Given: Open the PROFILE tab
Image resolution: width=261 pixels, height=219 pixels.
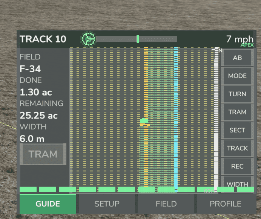Looking at the screenshot, I should [226, 204].
